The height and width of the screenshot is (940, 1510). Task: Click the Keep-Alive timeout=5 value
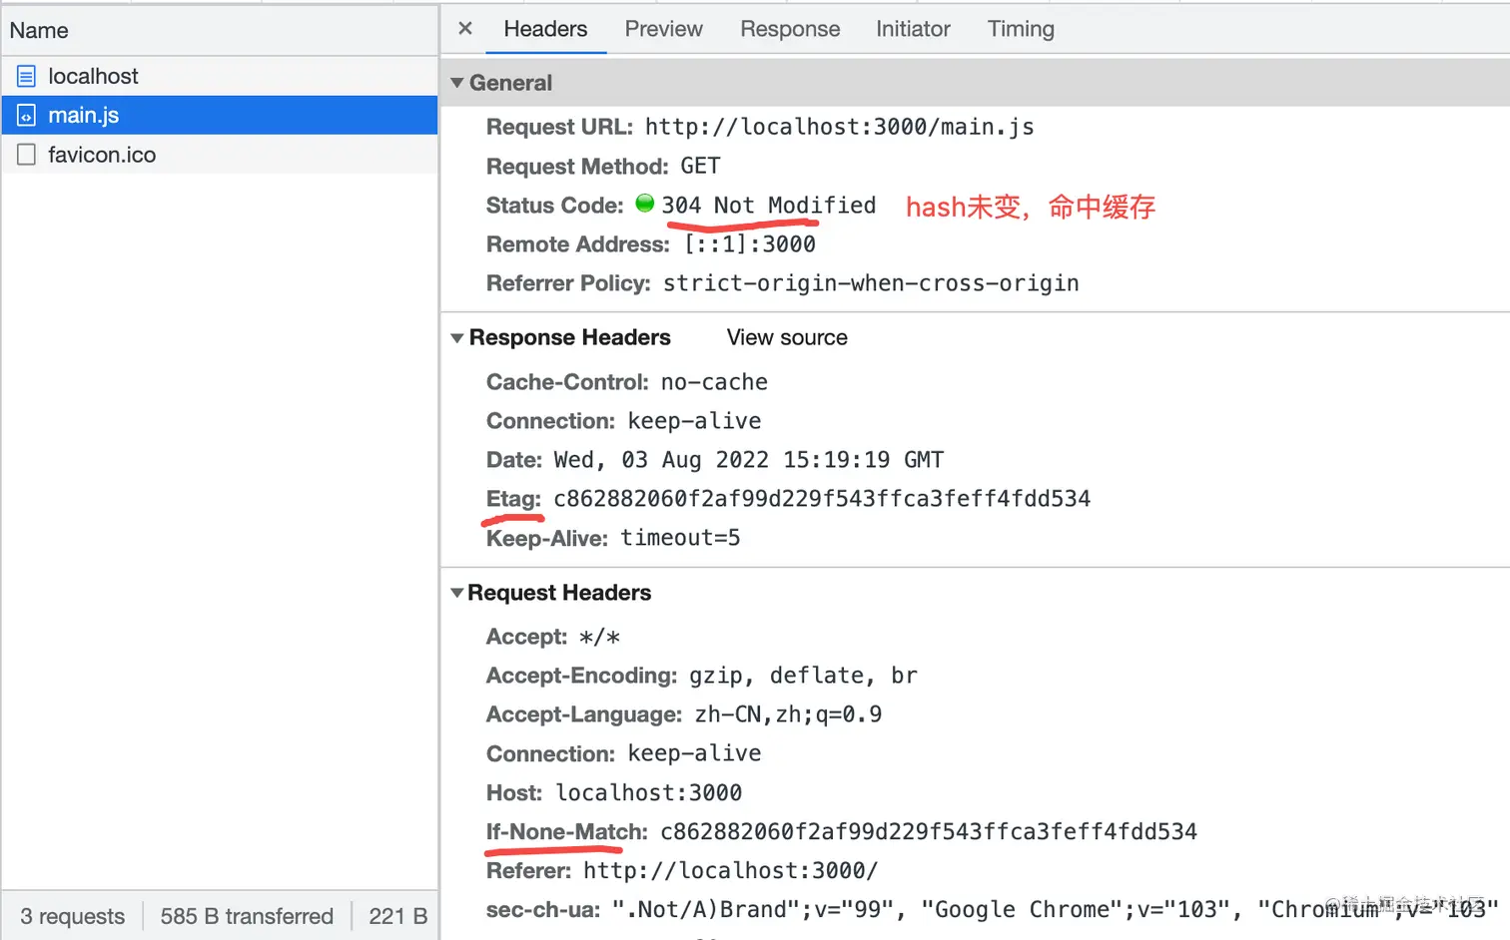click(x=680, y=538)
